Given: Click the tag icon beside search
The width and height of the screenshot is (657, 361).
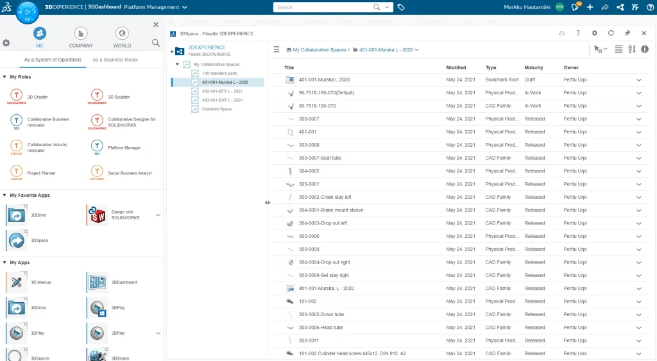Looking at the screenshot, I should pos(401,7).
